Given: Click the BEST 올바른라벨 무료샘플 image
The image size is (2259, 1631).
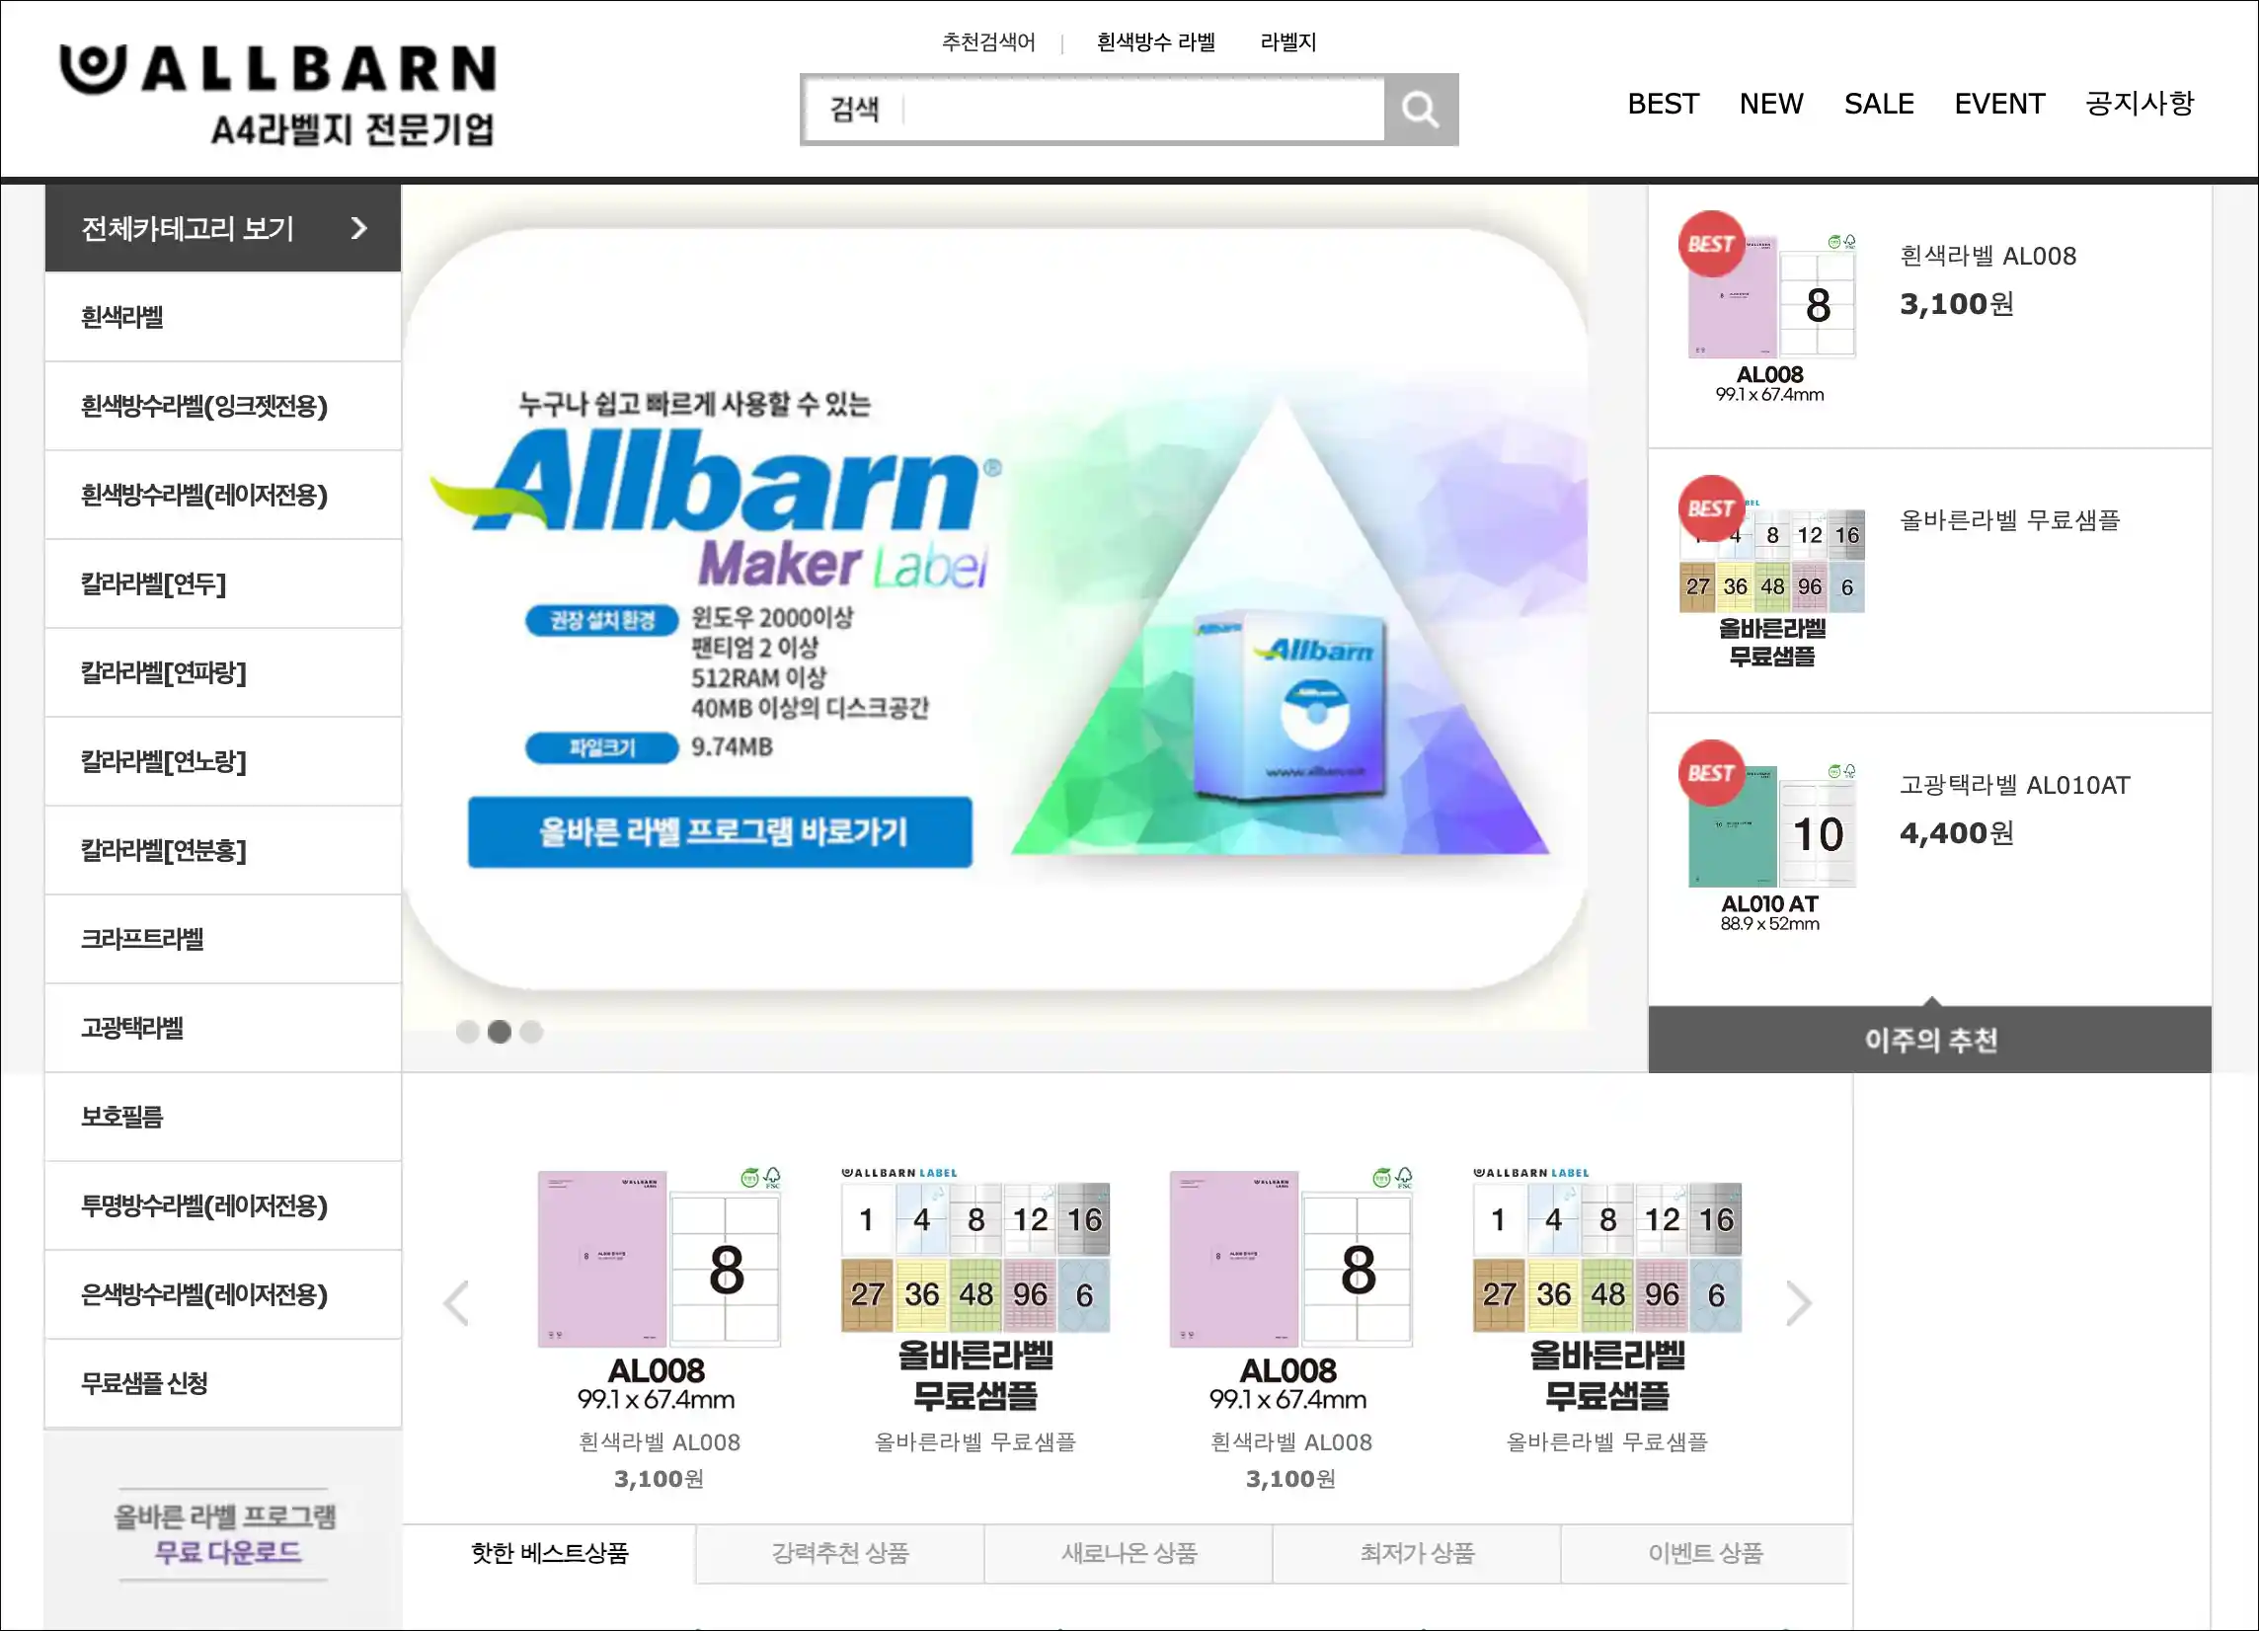Looking at the screenshot, I should click(x=1770, y=573).
